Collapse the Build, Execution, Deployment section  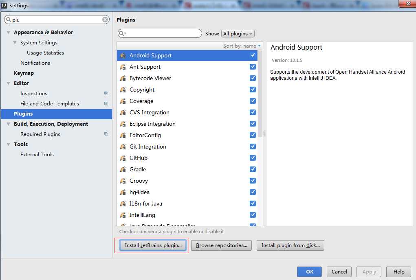pyautogui.click(x=9, y=124)
